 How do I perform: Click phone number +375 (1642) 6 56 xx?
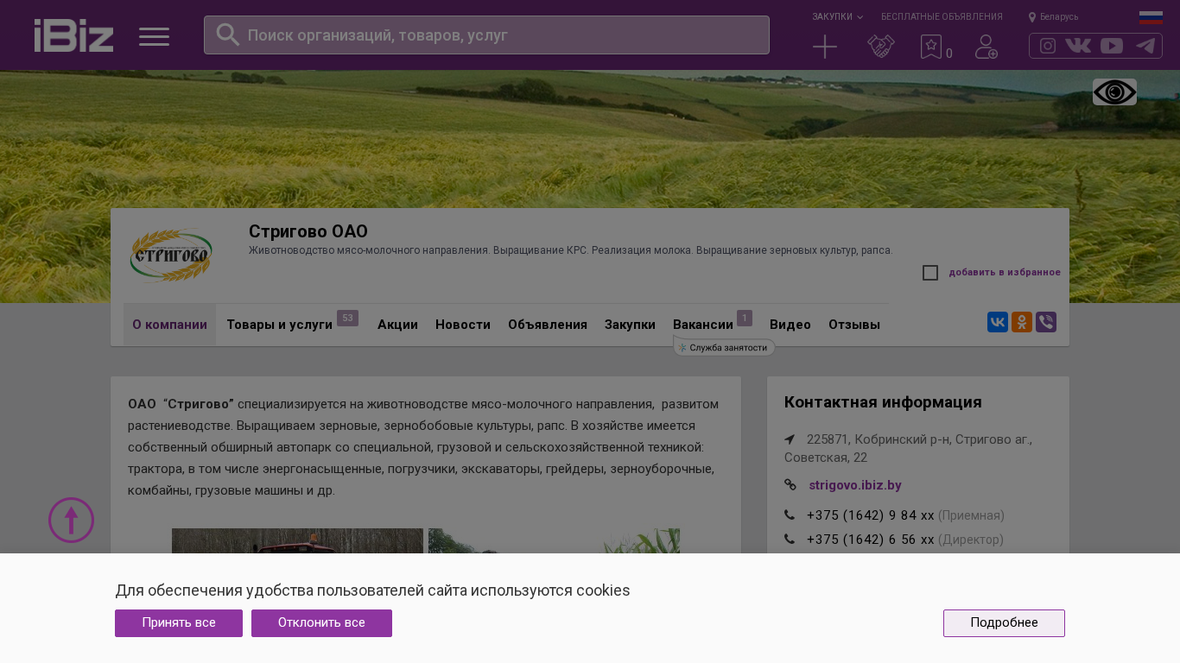871,540
